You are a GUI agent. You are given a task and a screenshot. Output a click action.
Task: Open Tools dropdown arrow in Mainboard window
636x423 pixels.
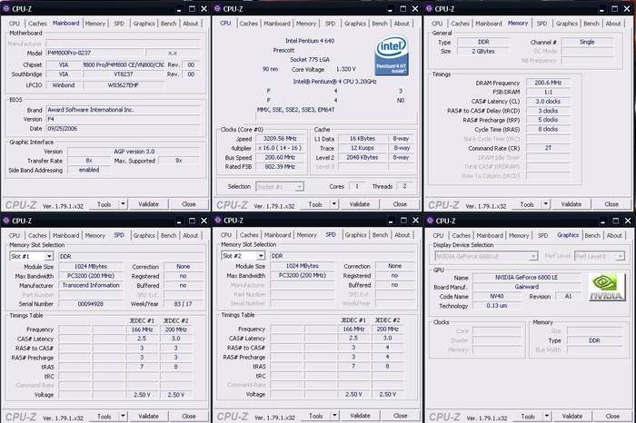pyautogui.click(x=123, y=204)
